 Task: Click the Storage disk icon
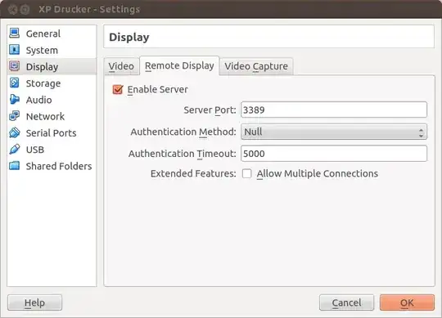[15, 83]
